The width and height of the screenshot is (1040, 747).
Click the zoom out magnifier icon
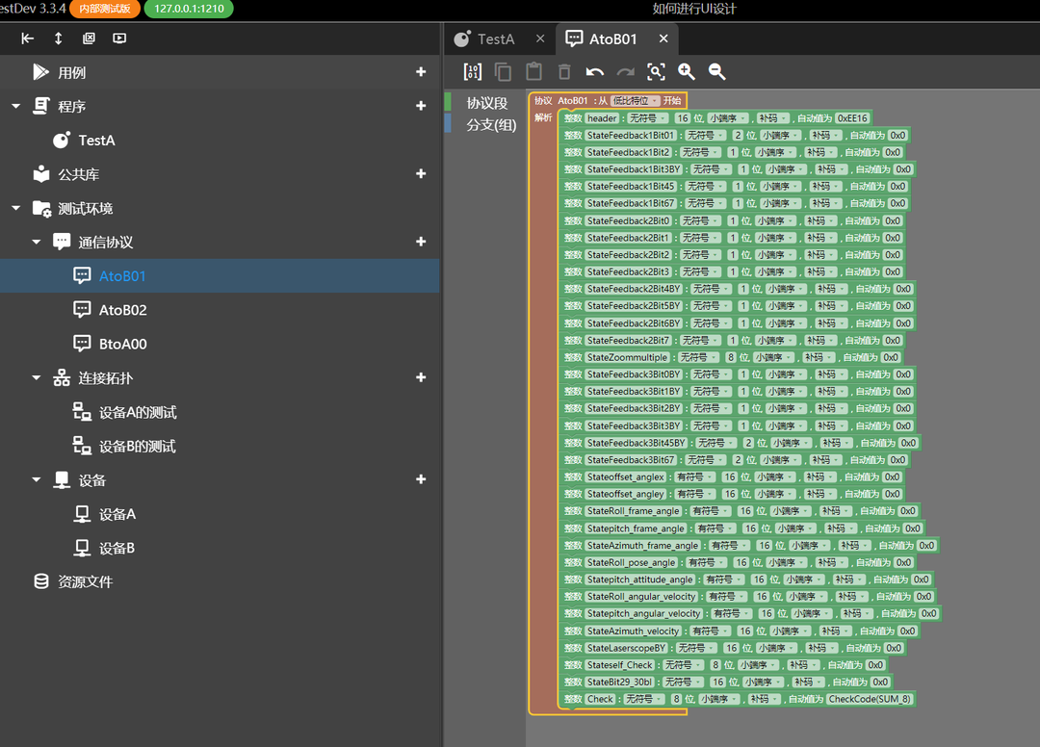[x=717, y=71]
